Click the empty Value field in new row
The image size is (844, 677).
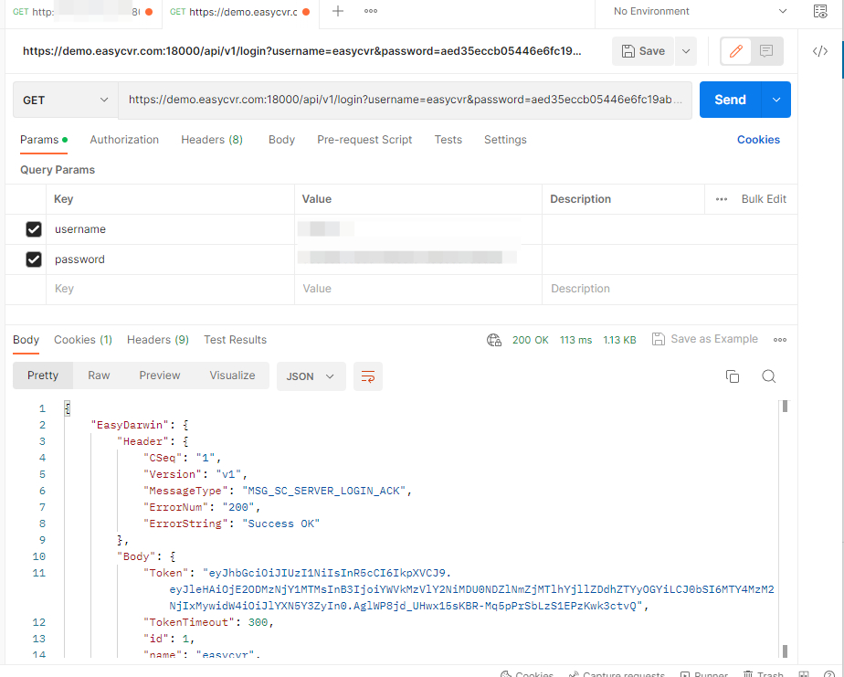point(418,290)
